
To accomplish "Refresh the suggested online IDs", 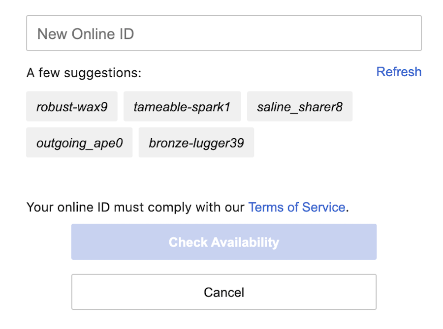I will point(399,72).
